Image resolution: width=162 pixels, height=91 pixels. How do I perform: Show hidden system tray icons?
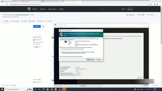pos(145,89)
